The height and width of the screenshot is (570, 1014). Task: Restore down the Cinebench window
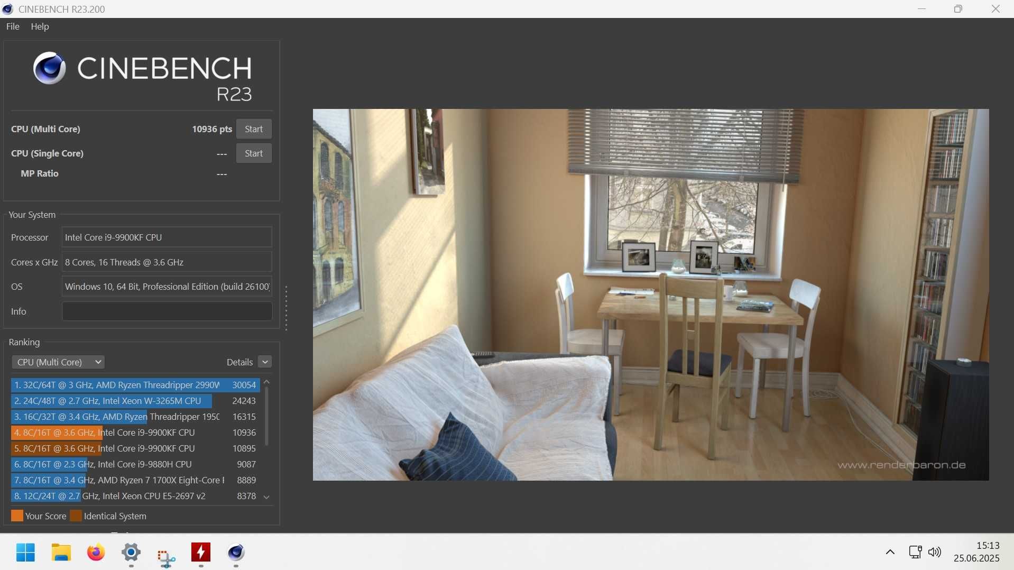pos(958,9)
